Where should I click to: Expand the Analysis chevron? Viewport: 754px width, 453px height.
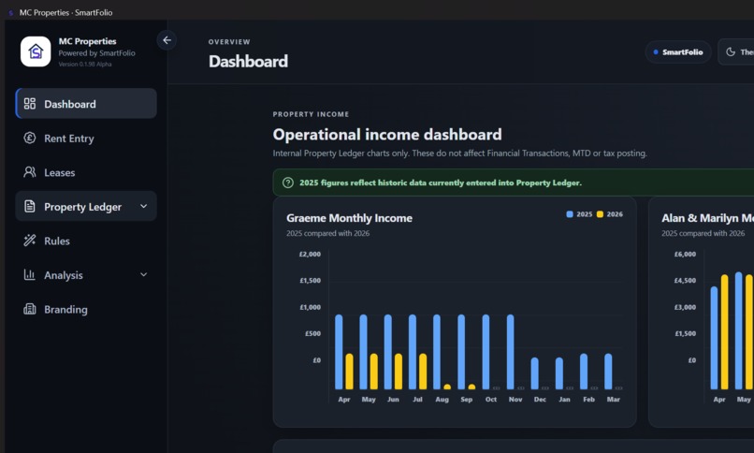[x=143, y=274]
